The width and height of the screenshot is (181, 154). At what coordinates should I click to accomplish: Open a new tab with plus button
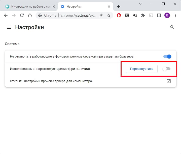(118, 7)
